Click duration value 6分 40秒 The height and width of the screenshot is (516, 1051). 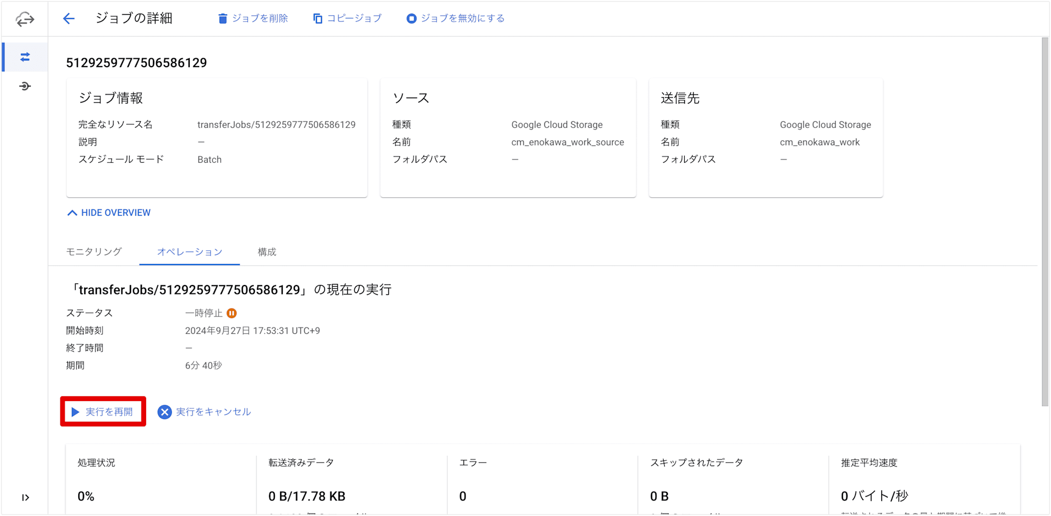pyautogui.click(x=203, y=365)
